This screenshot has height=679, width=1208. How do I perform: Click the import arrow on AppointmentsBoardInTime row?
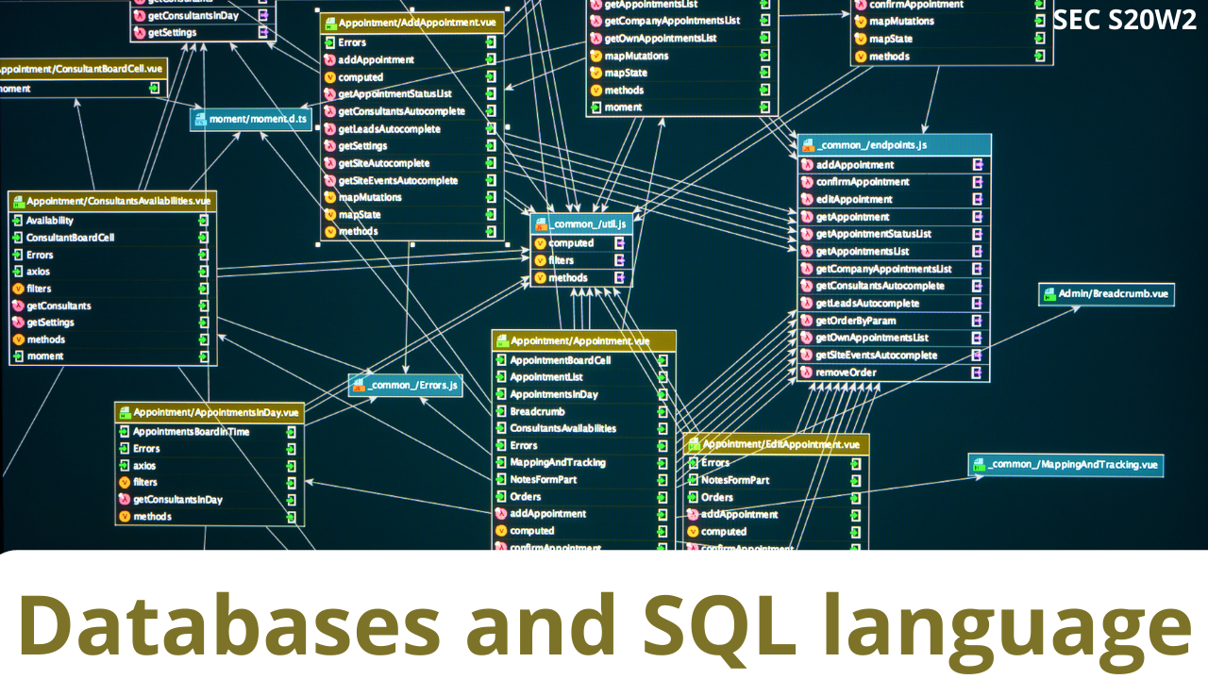(x=291, y=432)
